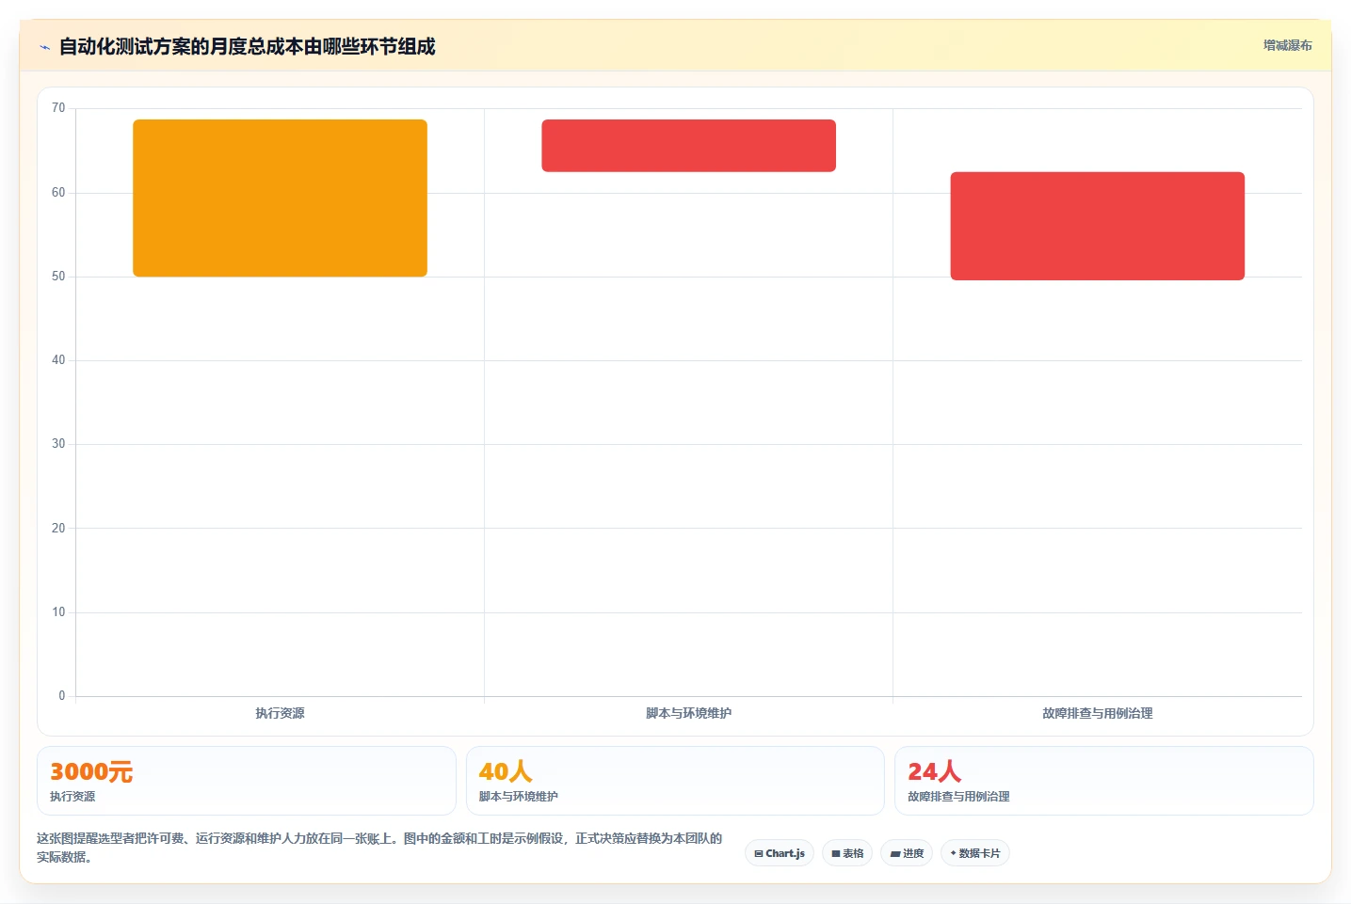Select the Chart.js chip

pyautogui.click(x=780, y=853)
